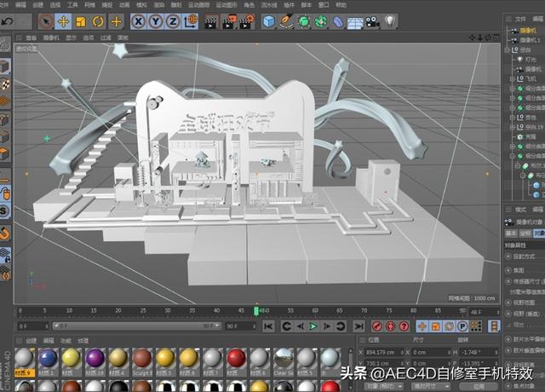Toggle the X axis lock
The height and width of the screenshot is (392, 545).
point(138,22)
